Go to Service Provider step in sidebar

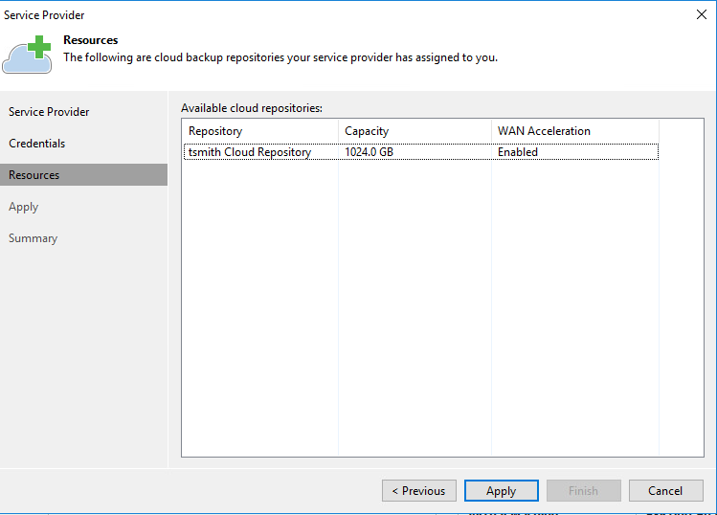pos(49,112)
